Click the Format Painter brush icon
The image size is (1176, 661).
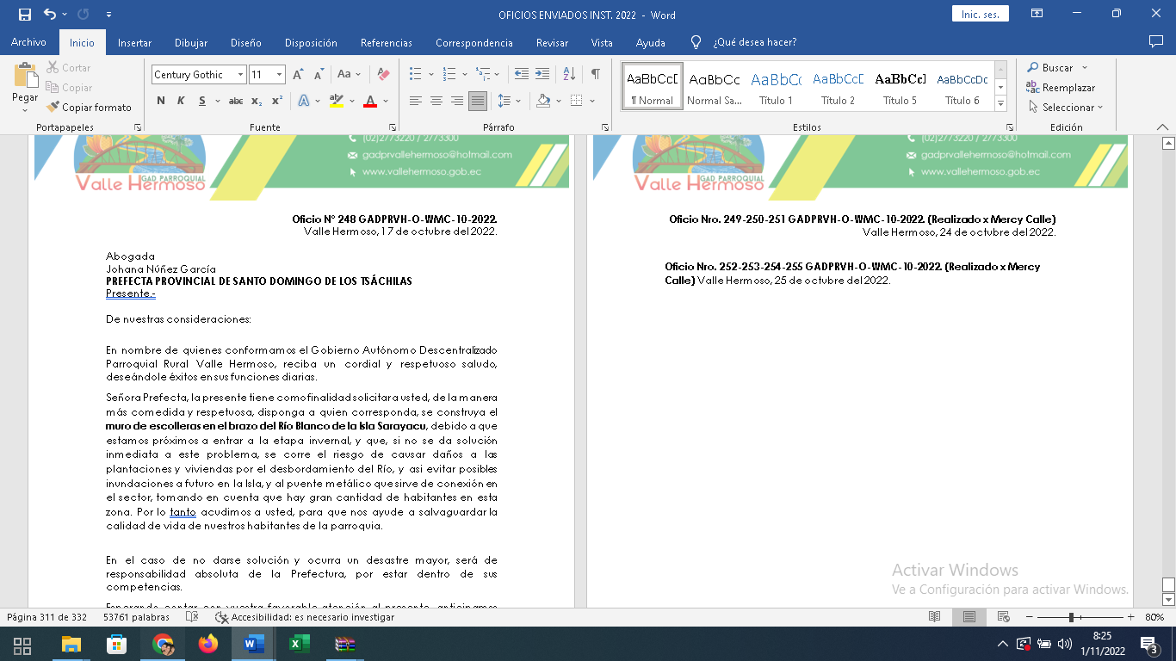tap(53, 108)
